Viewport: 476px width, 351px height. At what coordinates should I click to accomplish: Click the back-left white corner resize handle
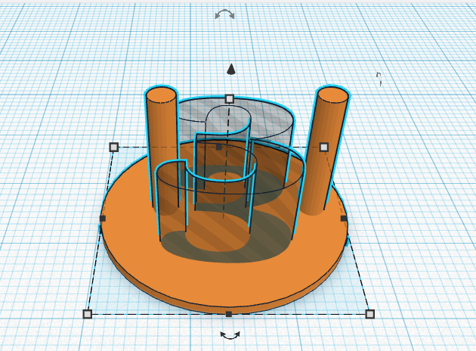113,147
